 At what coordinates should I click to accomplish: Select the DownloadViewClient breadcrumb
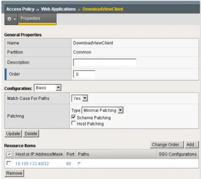tap(103, 9)
